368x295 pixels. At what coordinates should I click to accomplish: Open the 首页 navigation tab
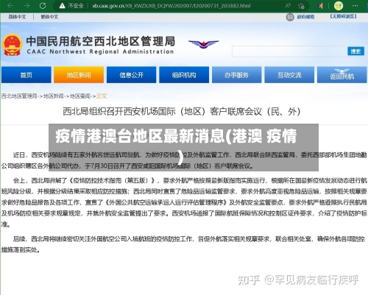point(26,75)
